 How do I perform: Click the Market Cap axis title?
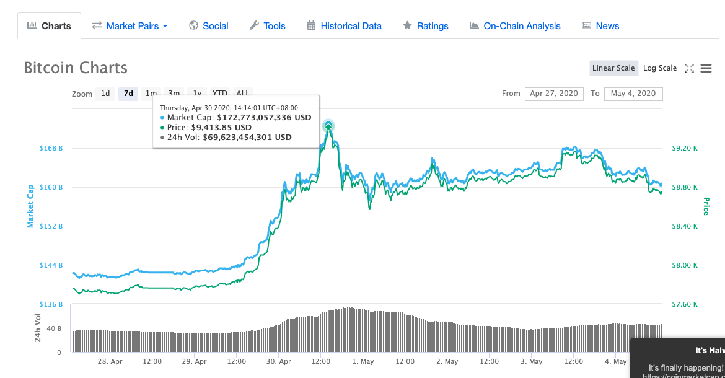[30, 206]
